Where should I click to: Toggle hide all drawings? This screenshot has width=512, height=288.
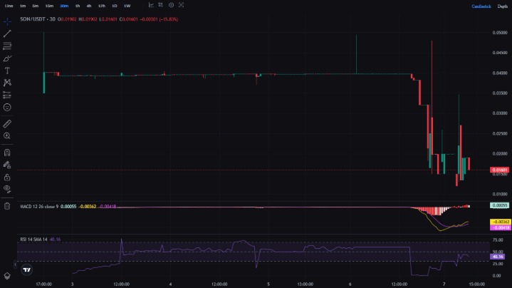(7, 189)
